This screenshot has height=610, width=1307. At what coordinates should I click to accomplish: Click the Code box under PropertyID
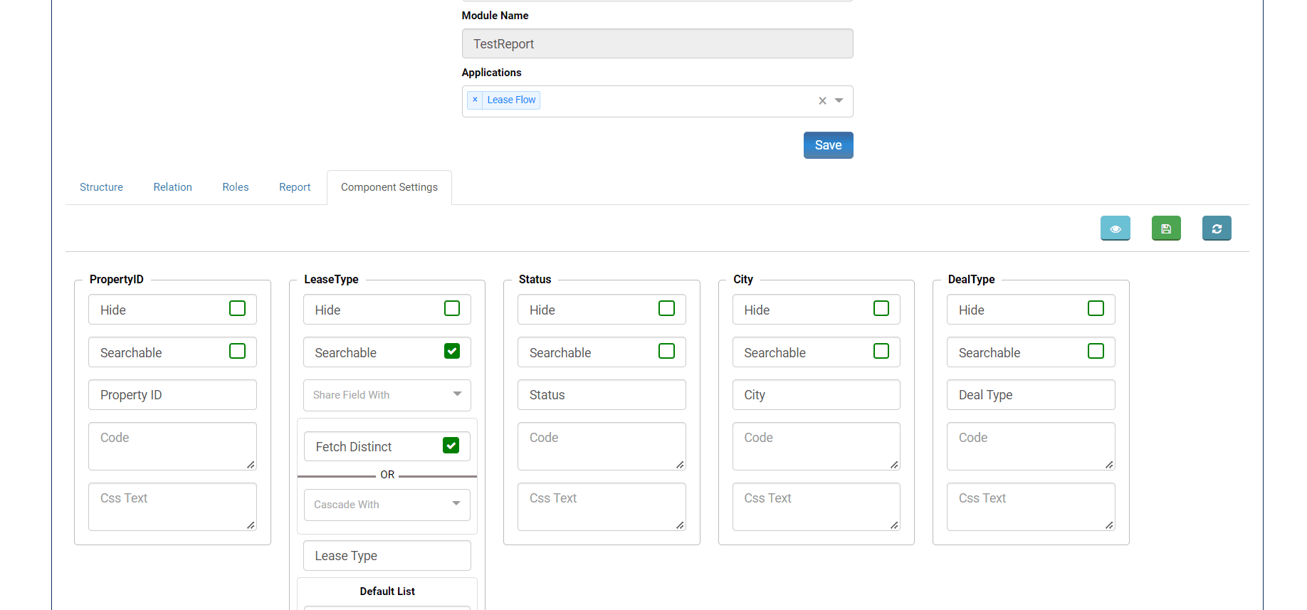click(172, 446)
